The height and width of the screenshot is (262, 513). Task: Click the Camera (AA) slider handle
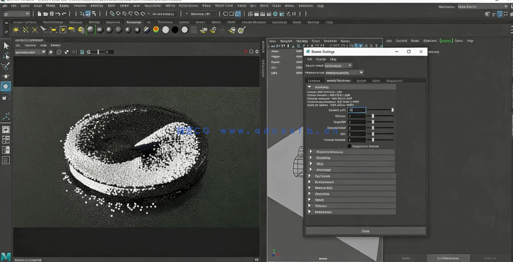[392, 110]
